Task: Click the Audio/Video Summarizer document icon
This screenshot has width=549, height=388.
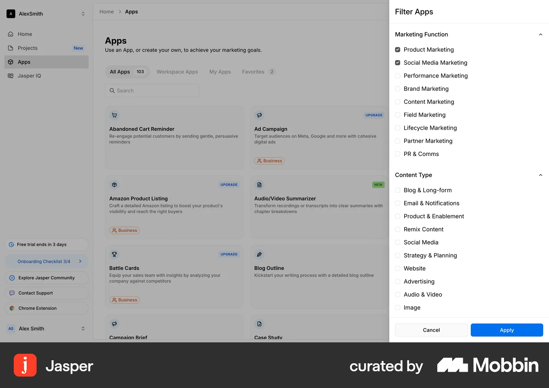Action: pos(259,185)
